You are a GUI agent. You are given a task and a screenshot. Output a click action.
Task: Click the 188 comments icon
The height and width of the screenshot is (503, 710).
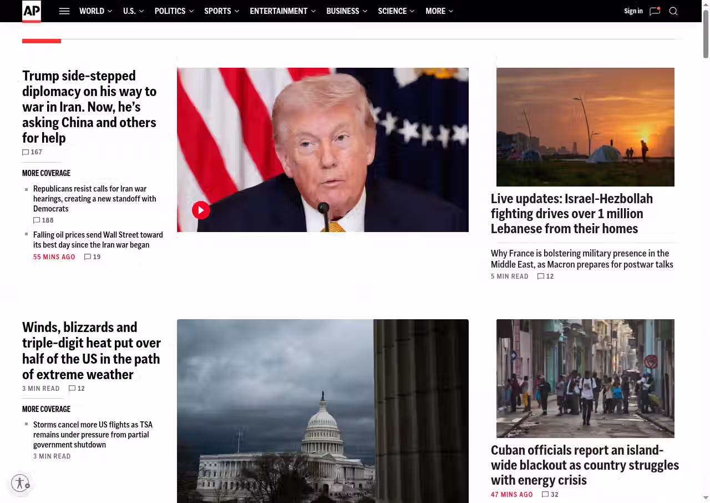(x=37, y=220)
